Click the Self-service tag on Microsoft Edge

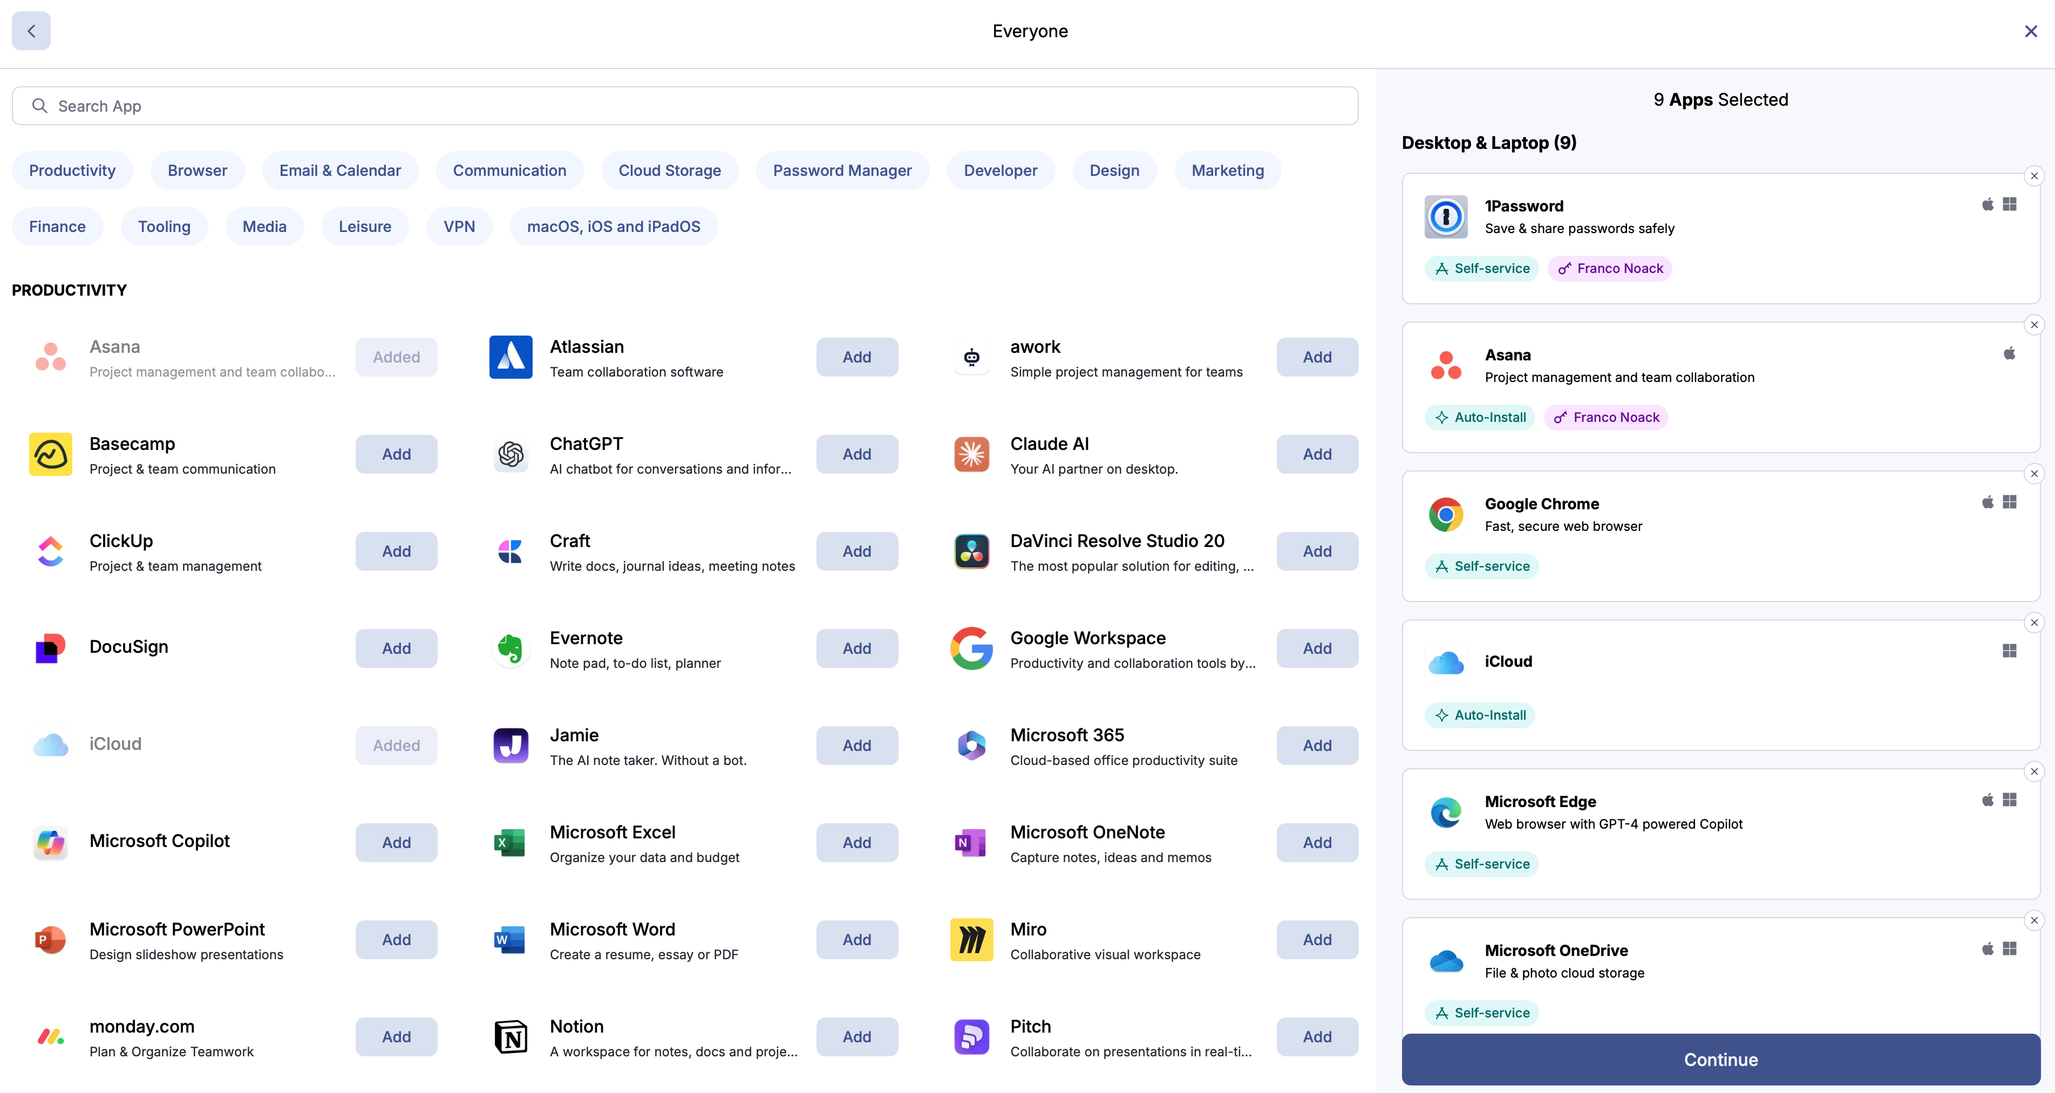coord(1481,864)
